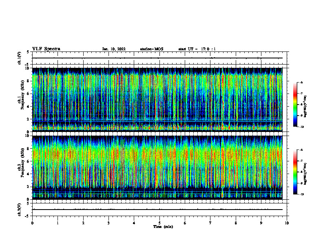Click the ch.2 spectrogram panel
The width and height of the screenshot is (323, 250).
click(157, 167)
